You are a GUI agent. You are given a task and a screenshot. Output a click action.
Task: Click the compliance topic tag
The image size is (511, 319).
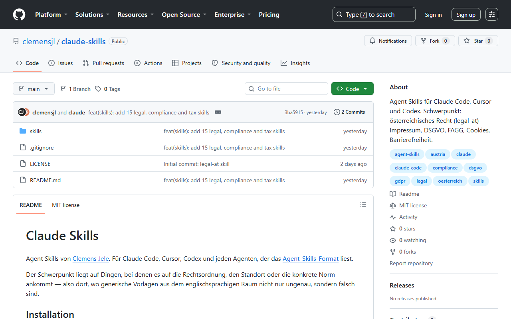coord(445,168)
